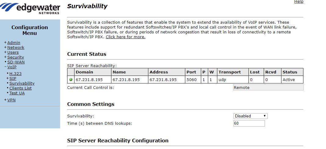Expand the VPN section plus sign
Image resolution: width=326 pixels, height=149 pixels.
[x=5, y=100]
